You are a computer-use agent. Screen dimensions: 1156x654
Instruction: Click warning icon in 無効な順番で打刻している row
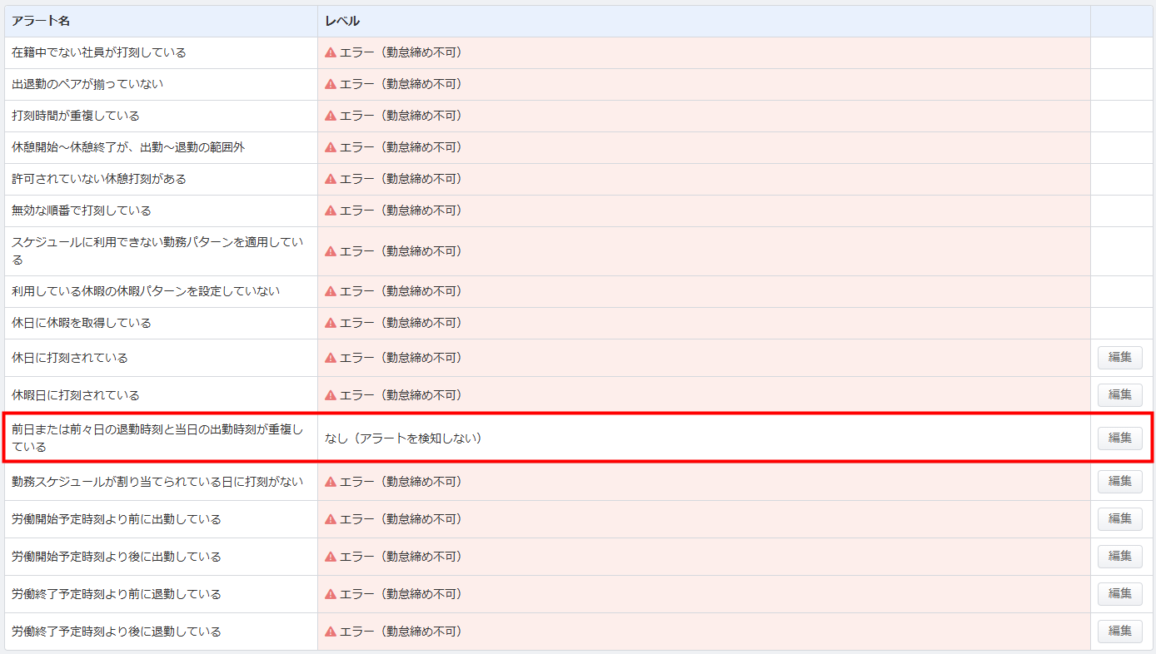[x=331, y=211]
